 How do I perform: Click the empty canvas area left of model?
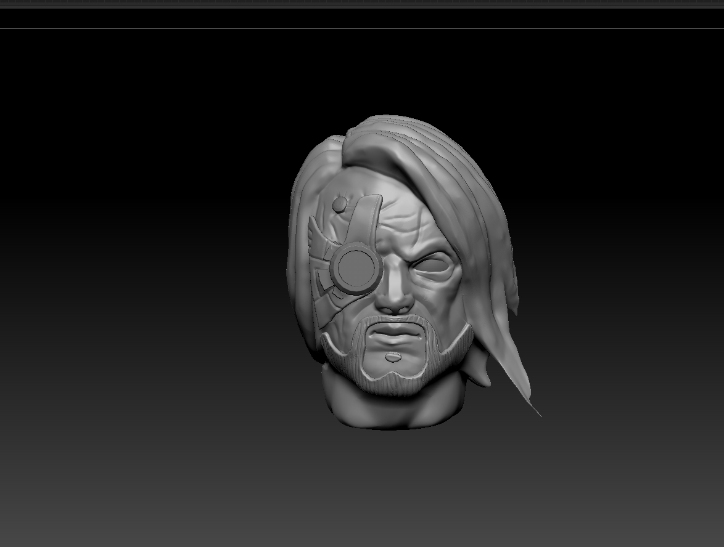[139, 277]
